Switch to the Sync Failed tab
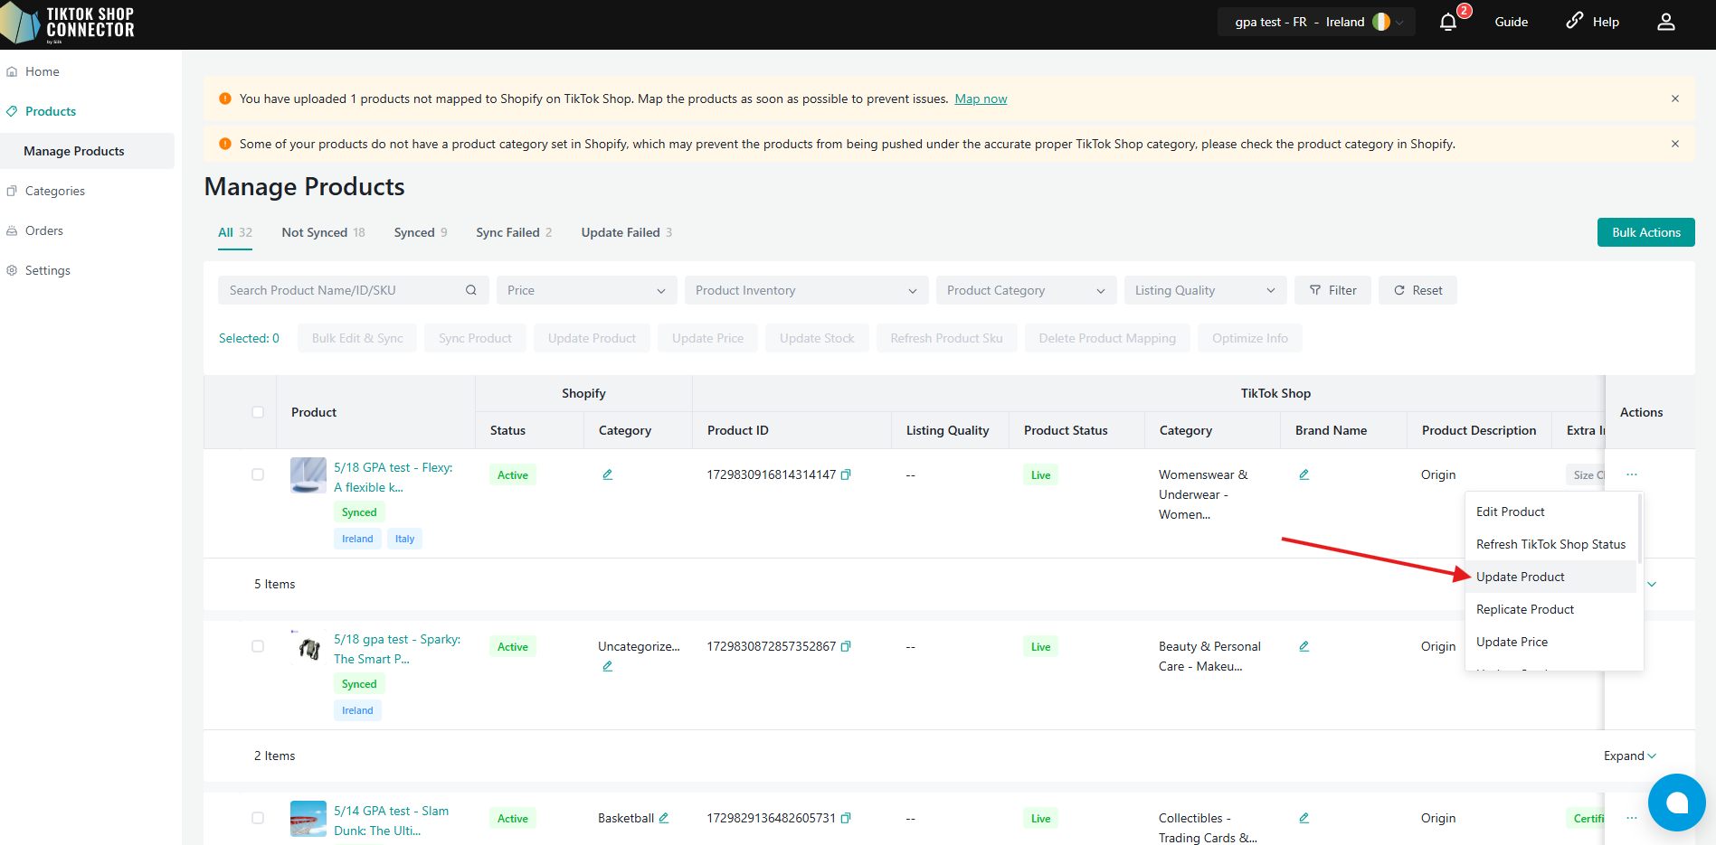 514,232
